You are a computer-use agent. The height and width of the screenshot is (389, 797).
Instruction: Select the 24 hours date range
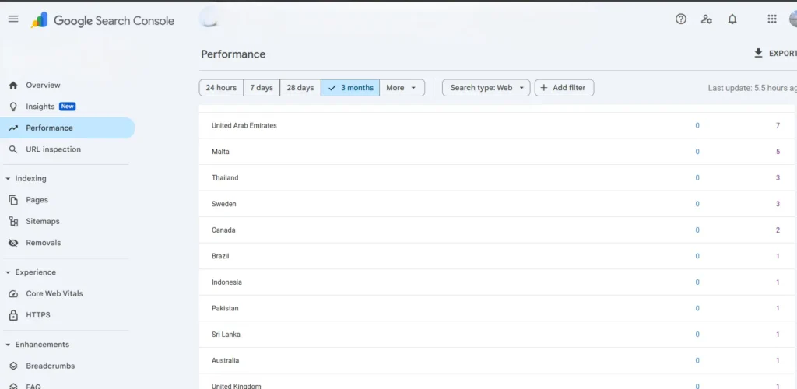221,88
